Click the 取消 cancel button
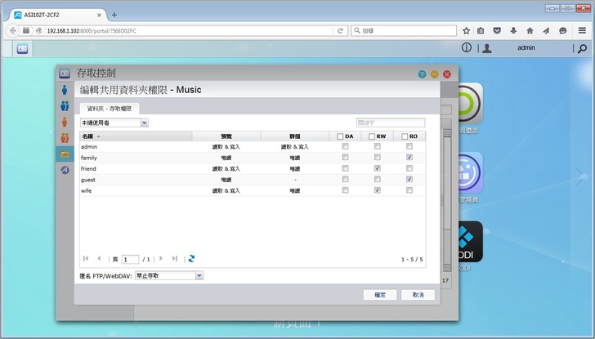 418,295
